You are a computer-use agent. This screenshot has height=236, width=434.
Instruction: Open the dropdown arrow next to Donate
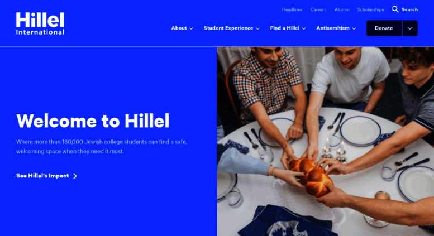coord(410,28)
